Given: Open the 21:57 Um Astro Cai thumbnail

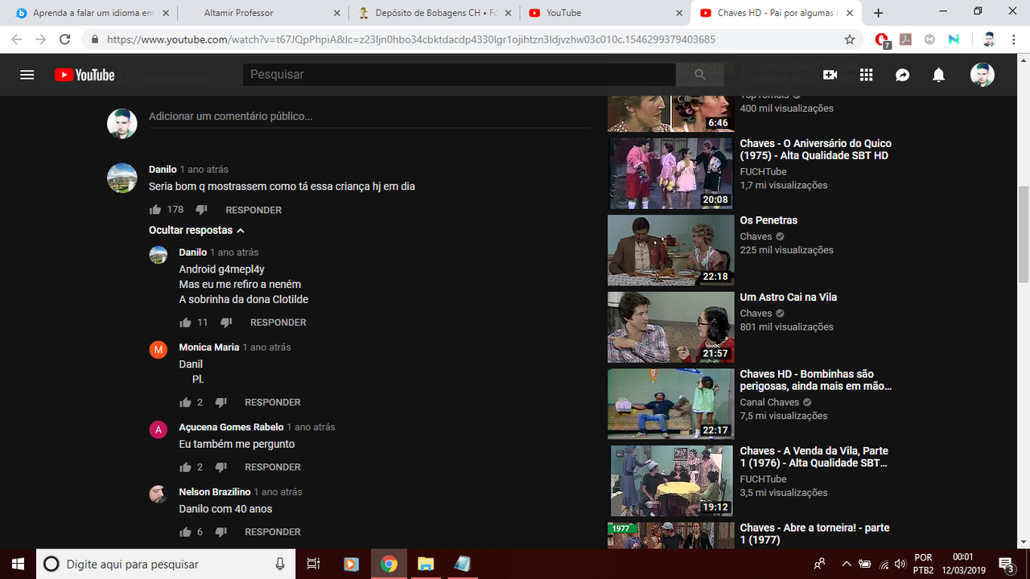Looking at the screenshot, I should tap(671, 326).
